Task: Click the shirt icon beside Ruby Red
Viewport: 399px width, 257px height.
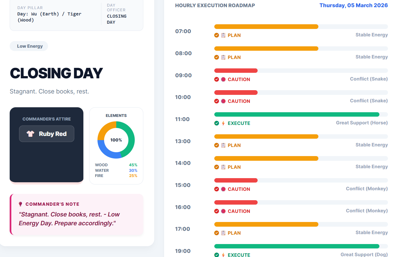Action: (x=30, y=134)
